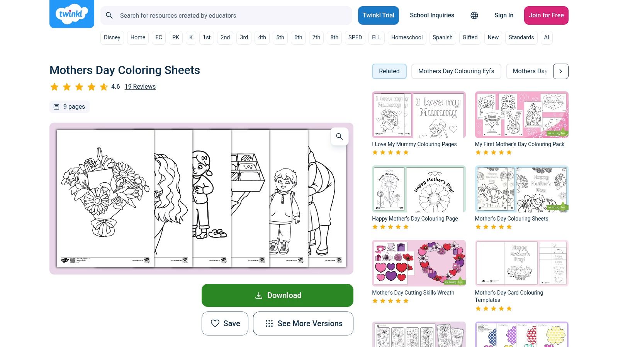Zoom the coloring sheets preview
Screen dimensions: 618x347
[339, 136]
